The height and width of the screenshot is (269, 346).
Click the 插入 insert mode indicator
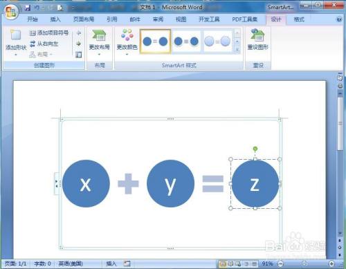(111, 263)
